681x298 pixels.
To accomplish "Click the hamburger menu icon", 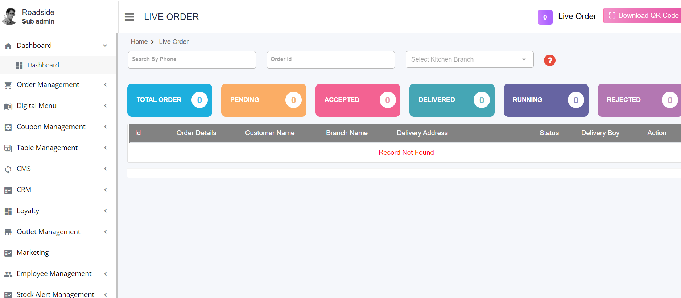I will click(129, 17).
